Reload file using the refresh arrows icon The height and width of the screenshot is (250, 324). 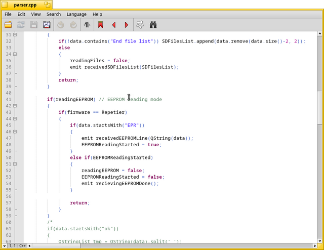coord(21,25)
